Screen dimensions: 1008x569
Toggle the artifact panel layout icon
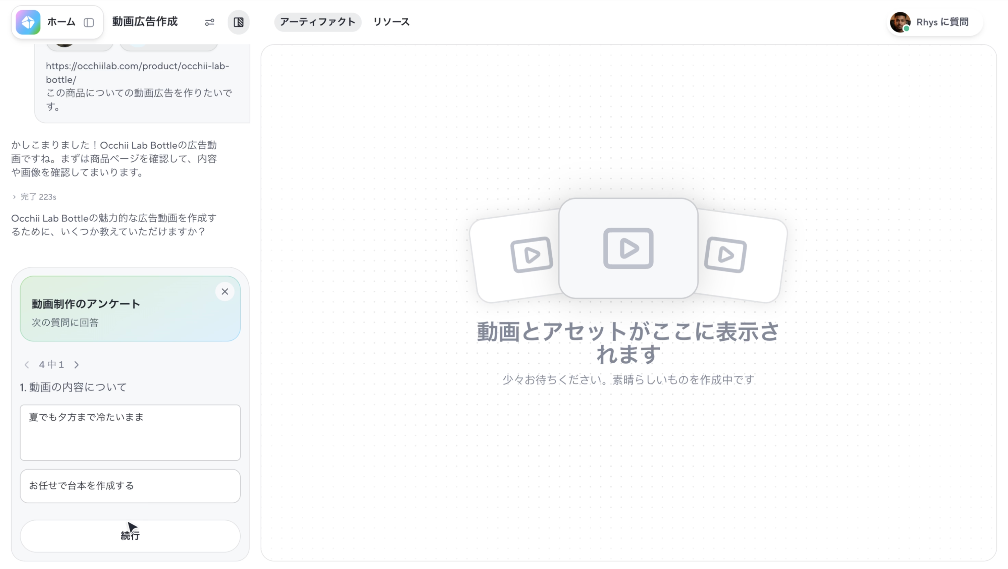239,22
